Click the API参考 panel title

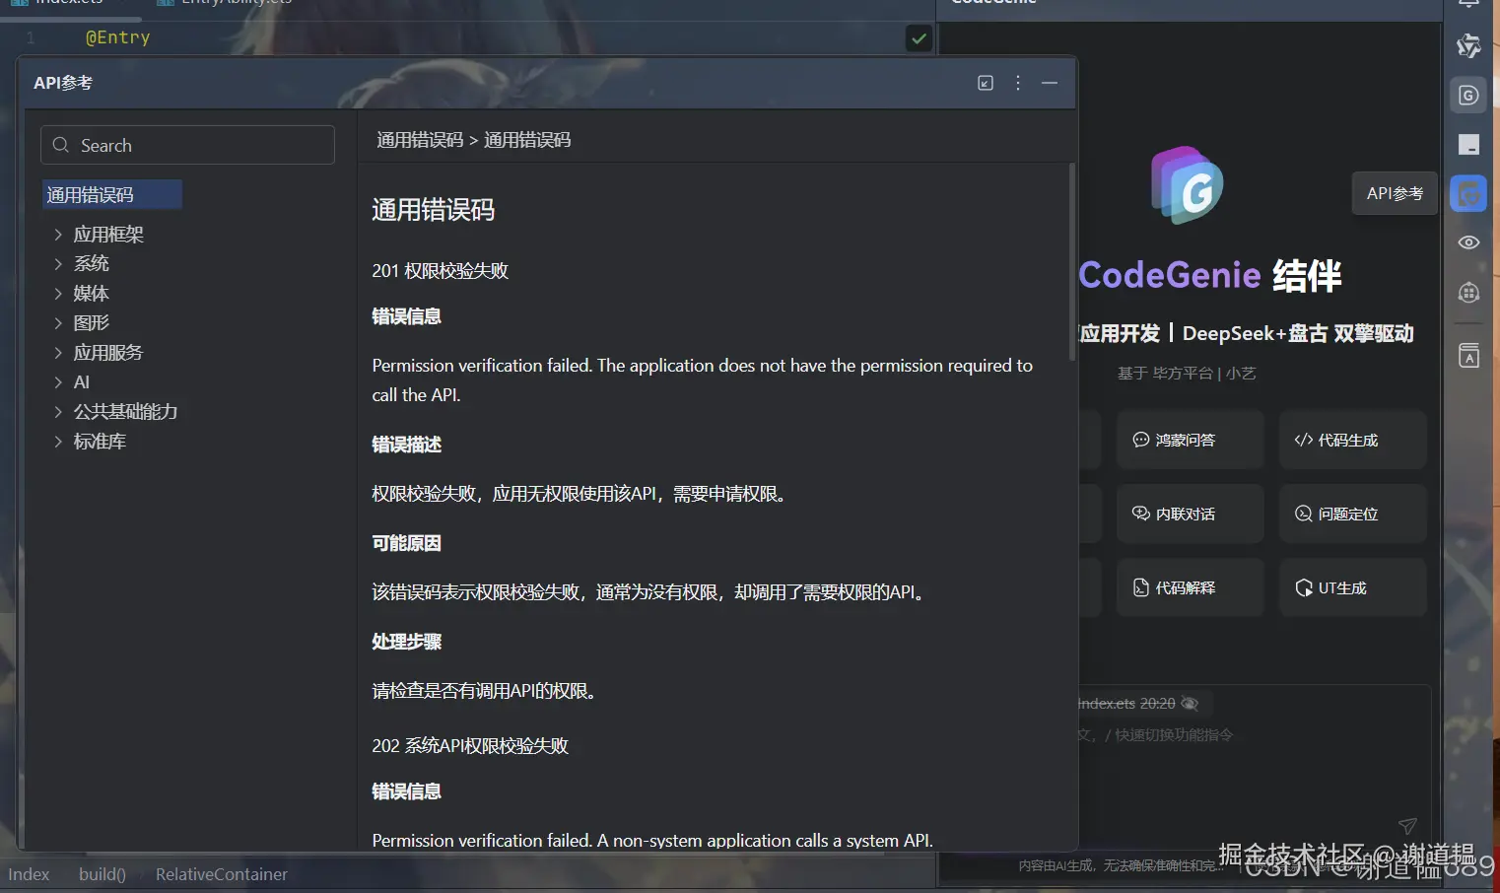tap(63, 83)
